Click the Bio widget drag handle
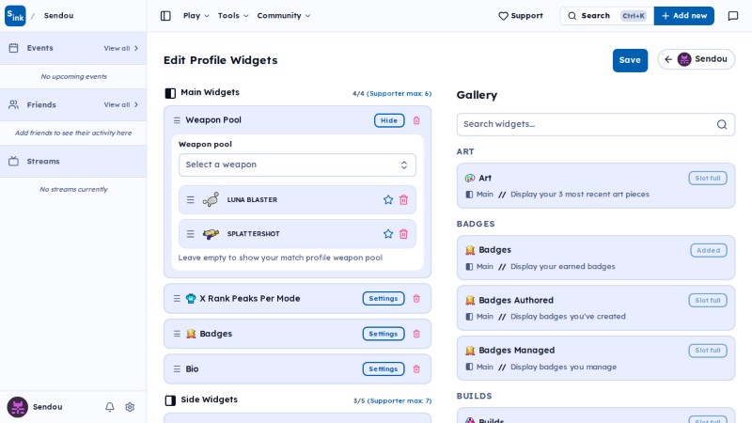This screenshot has height=423, width=752. (x=177, y=369)
